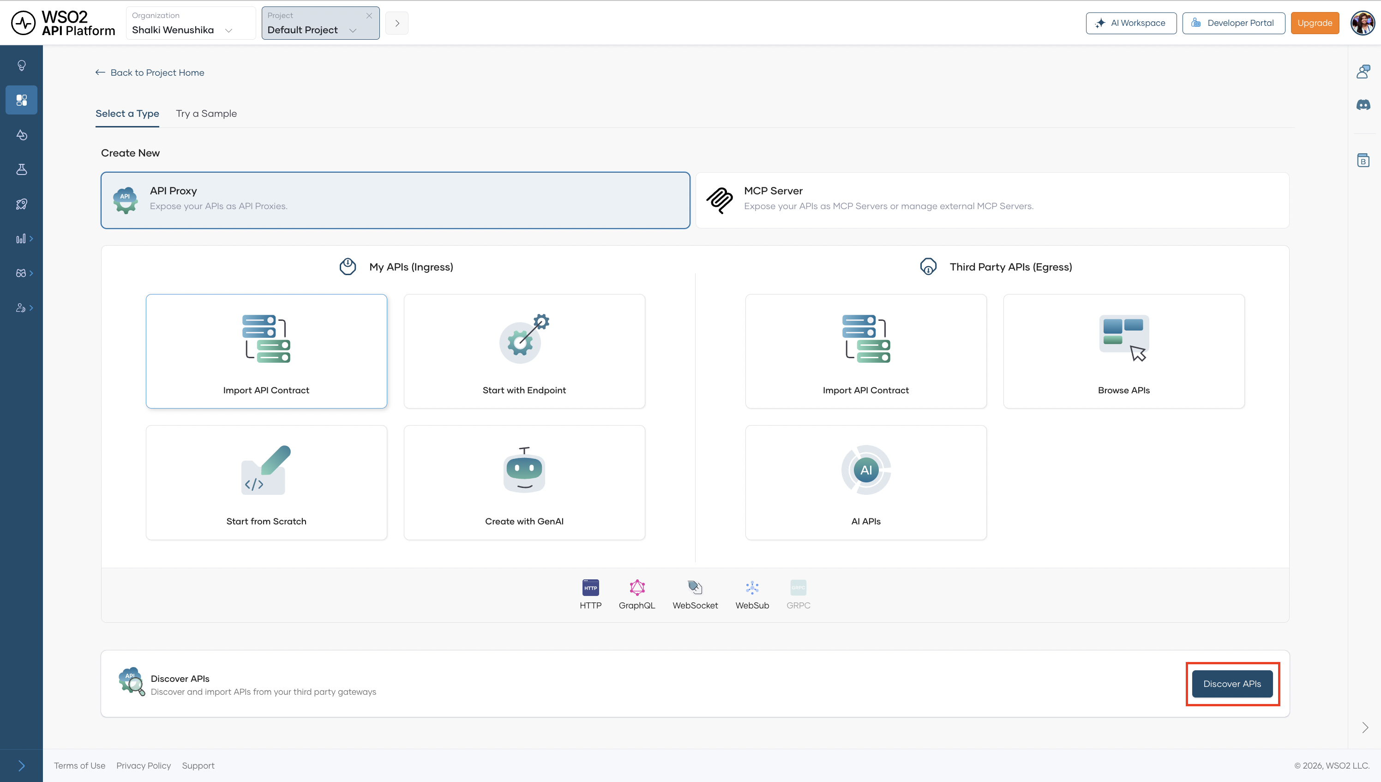
Task: Click the Third Party APIs (Egress) heading icon
Action: click(928, 266)
